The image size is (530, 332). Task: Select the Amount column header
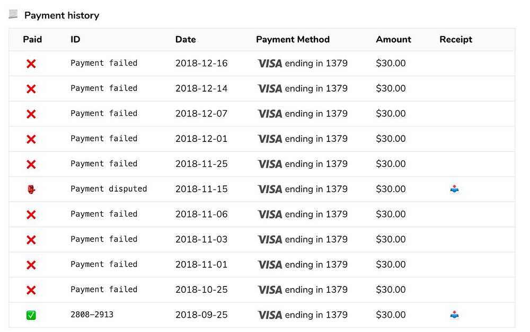(x=393, y=40)
